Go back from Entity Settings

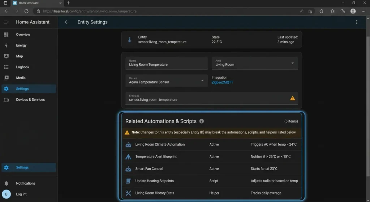[67, 22]
